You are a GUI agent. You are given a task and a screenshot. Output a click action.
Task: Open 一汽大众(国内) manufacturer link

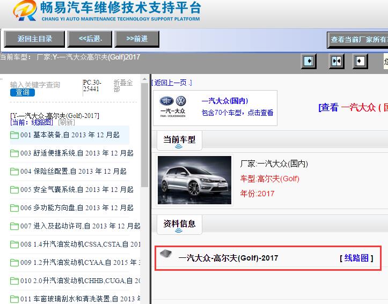(225, 101)
